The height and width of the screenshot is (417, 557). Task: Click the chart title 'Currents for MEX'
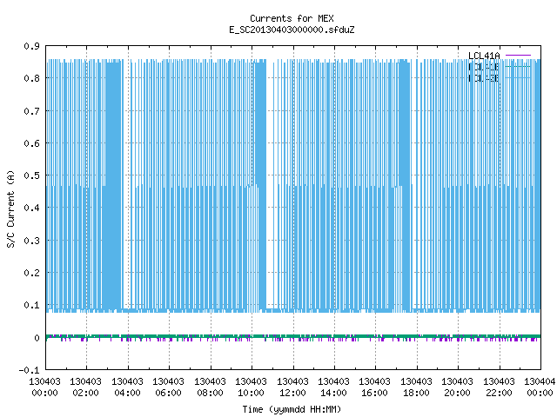(292, 18)
